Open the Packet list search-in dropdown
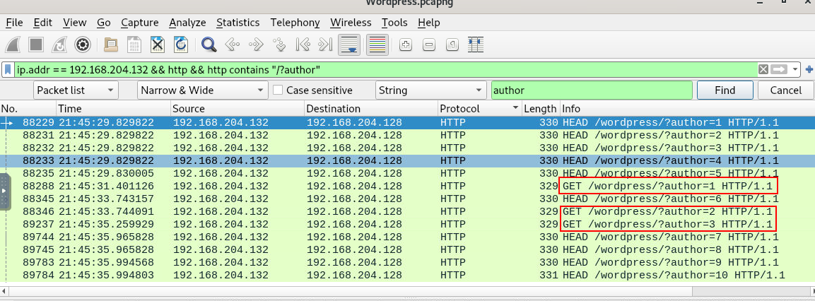The width and height of the screenshot is (815, 301). tap(75, 90)
